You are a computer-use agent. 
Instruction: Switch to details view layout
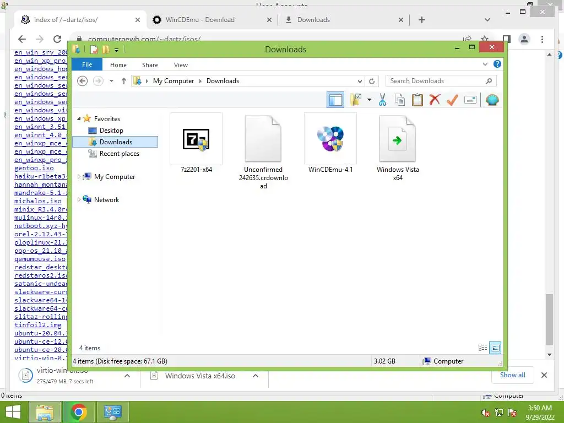pyautogui.click(x=482, y=348)
